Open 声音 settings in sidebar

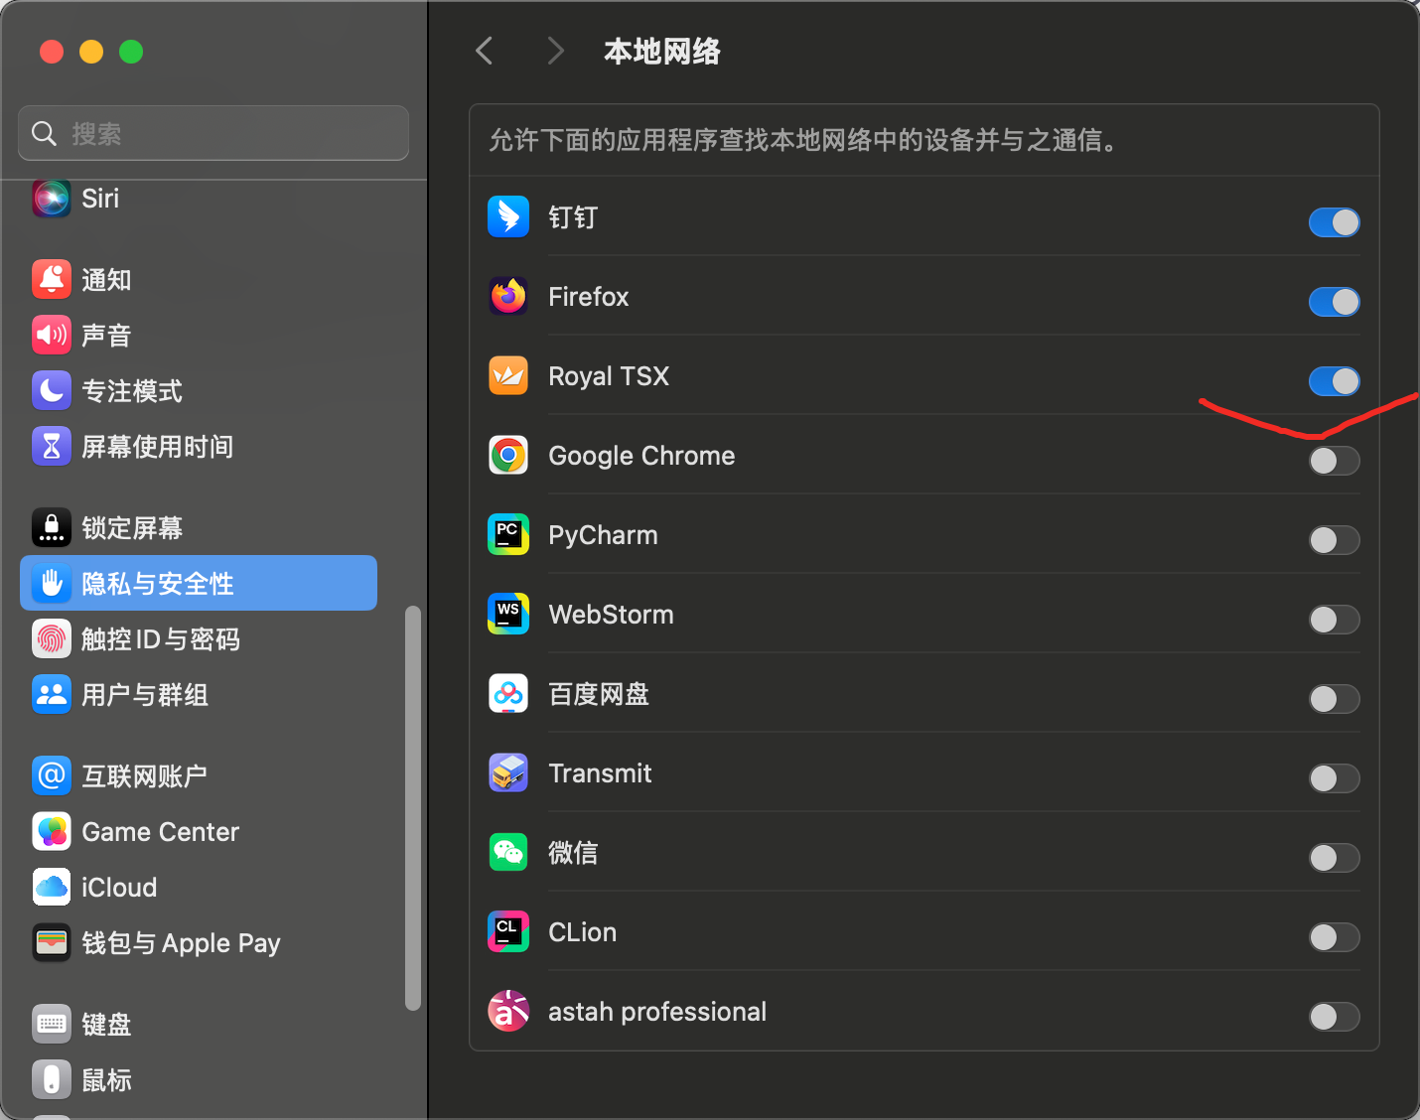coord(199,336)
